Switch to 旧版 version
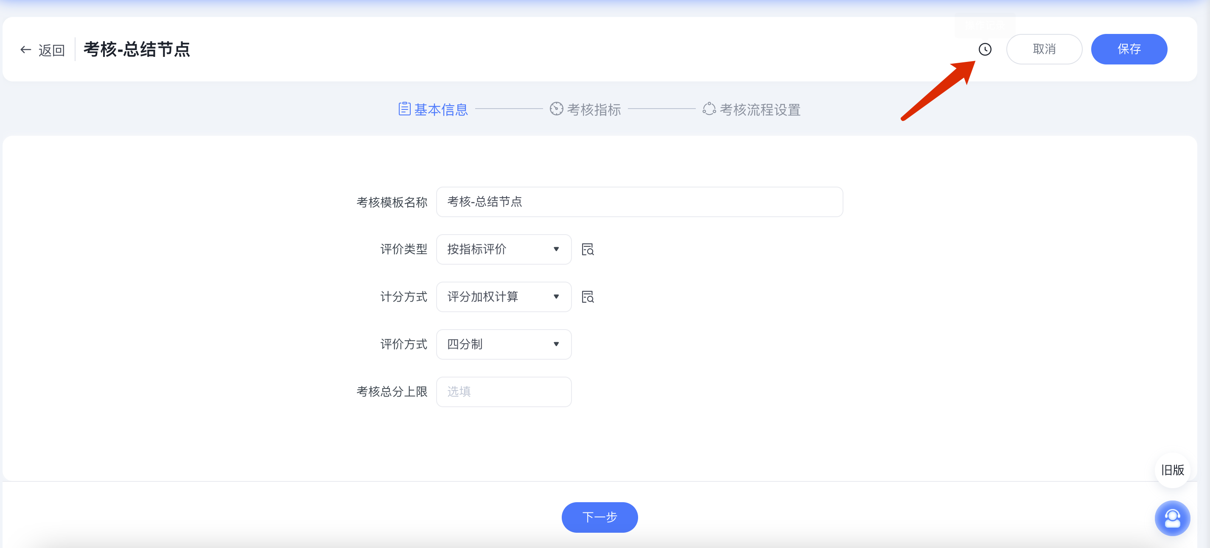1210x548 pixels. coord(1172,470)
